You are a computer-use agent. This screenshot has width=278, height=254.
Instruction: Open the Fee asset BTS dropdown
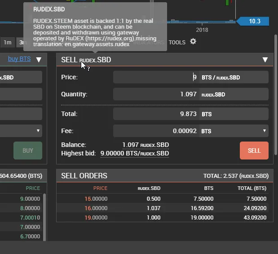coord(234,131)
